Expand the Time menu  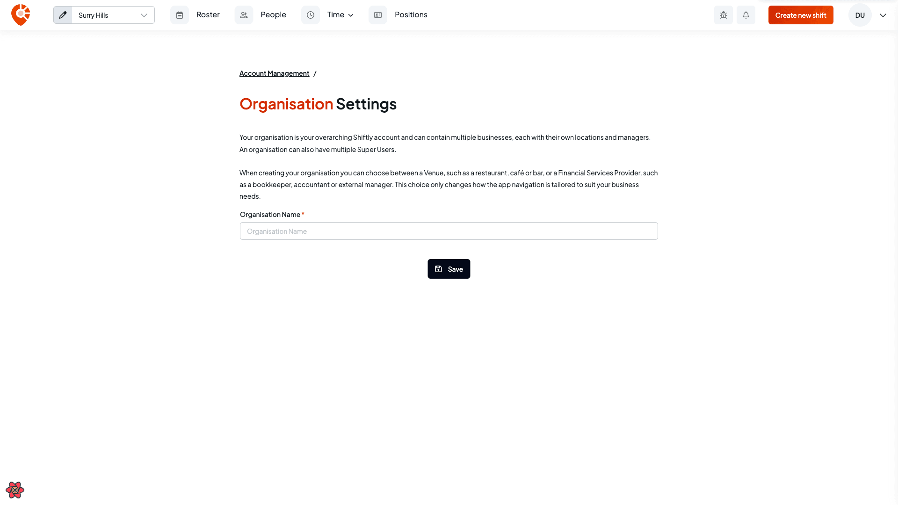click(x=340, y=14)
